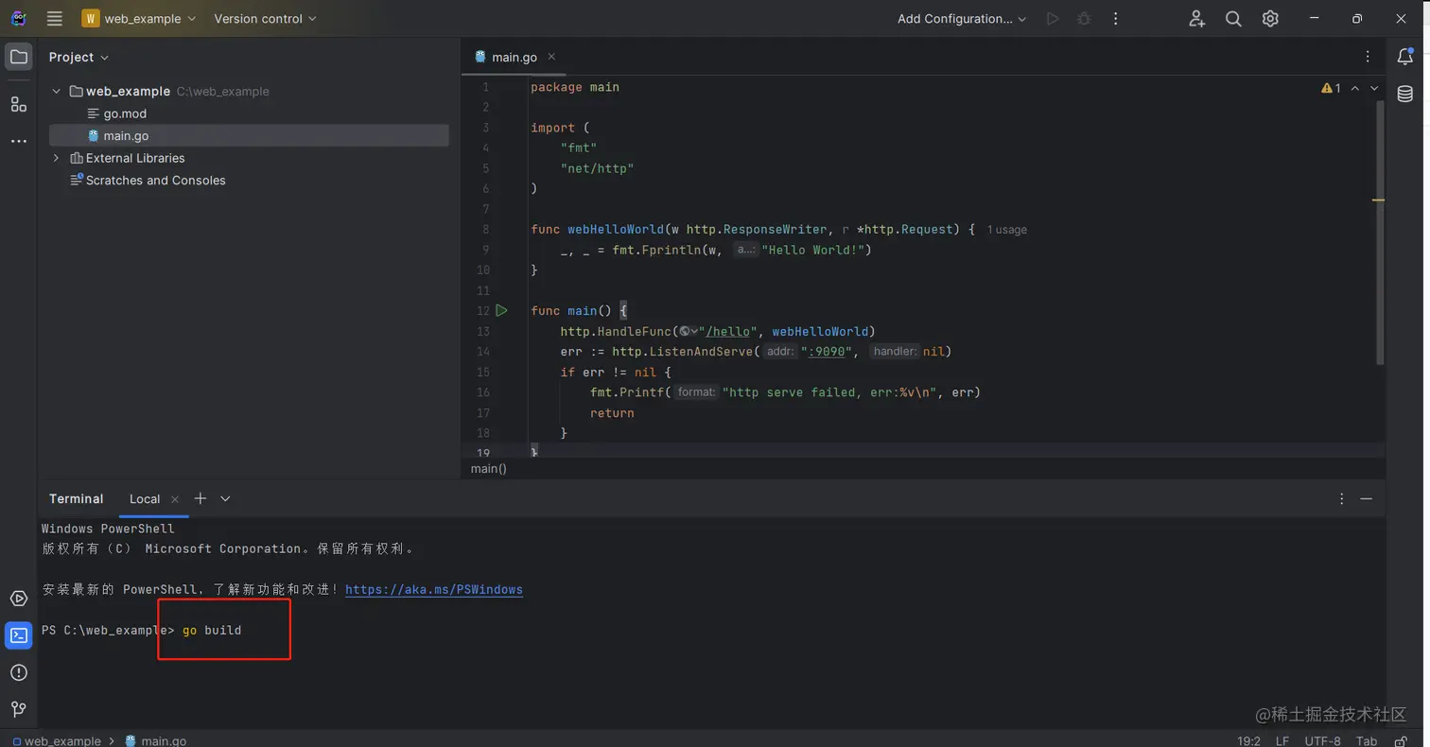Viewport: 1430px width, 747px height.
Task: Select the Local terminal tab
Action: click(x=145, y=498)
